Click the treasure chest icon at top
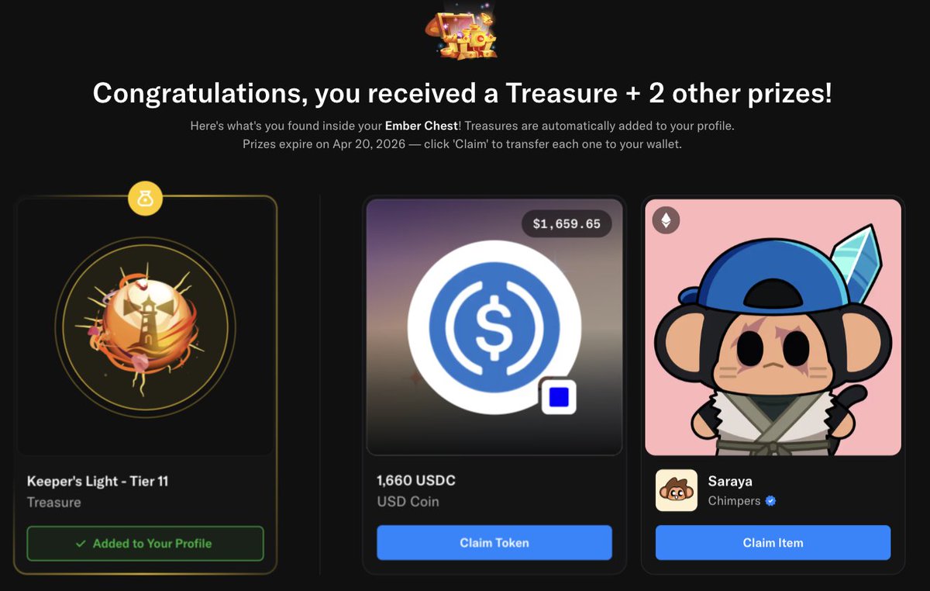 coord(462,30)
